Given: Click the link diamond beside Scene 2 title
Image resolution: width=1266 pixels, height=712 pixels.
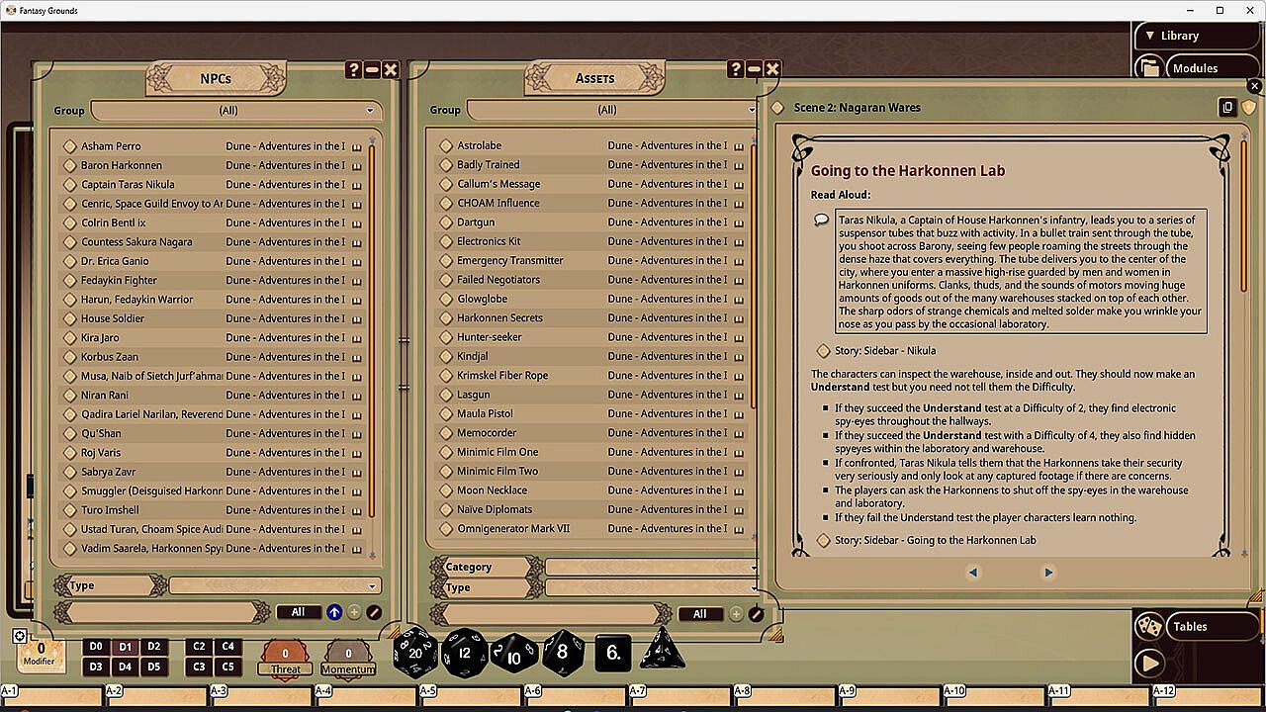Looking at the screenshot, I should click(777, 108).
